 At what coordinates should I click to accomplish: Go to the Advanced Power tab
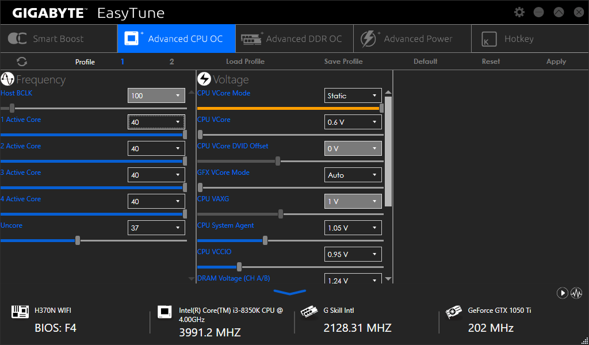pyautogui.click(x=412, y=39)
